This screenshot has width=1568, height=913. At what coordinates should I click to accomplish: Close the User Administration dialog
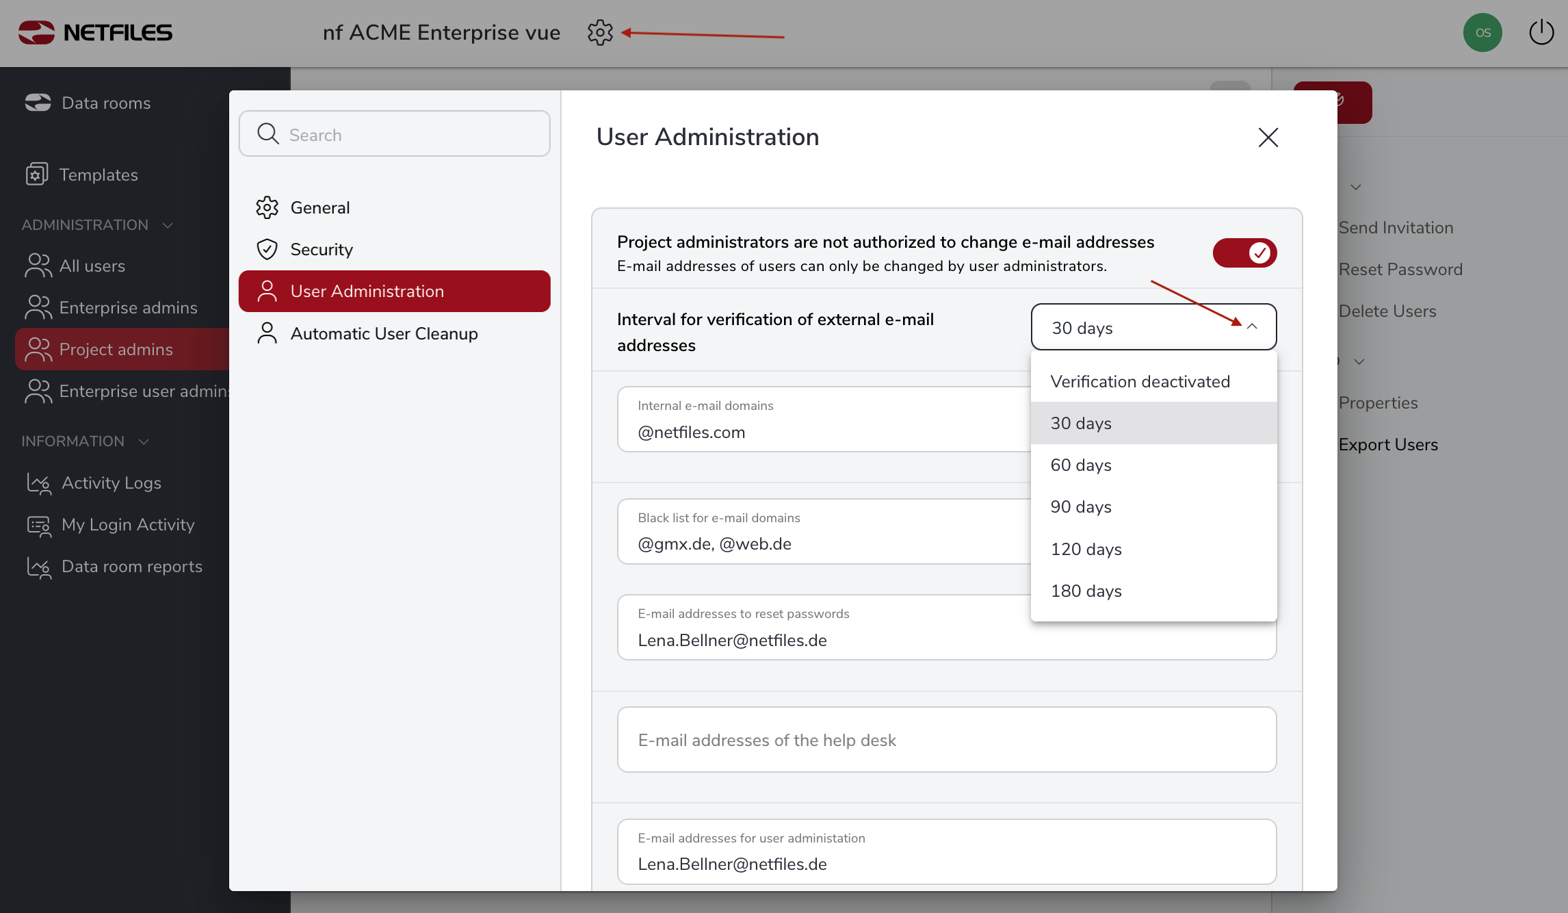click(1268, 138)
